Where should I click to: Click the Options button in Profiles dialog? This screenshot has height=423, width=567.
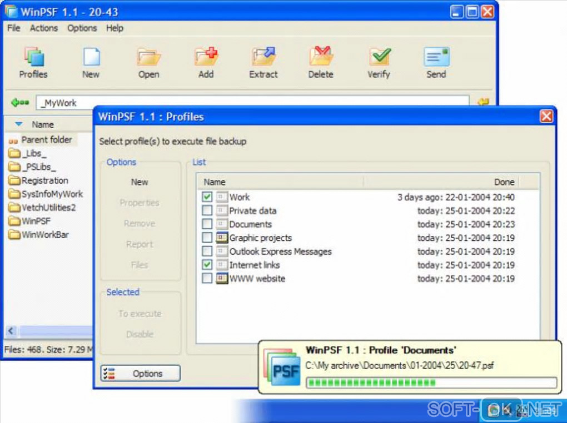140,373
